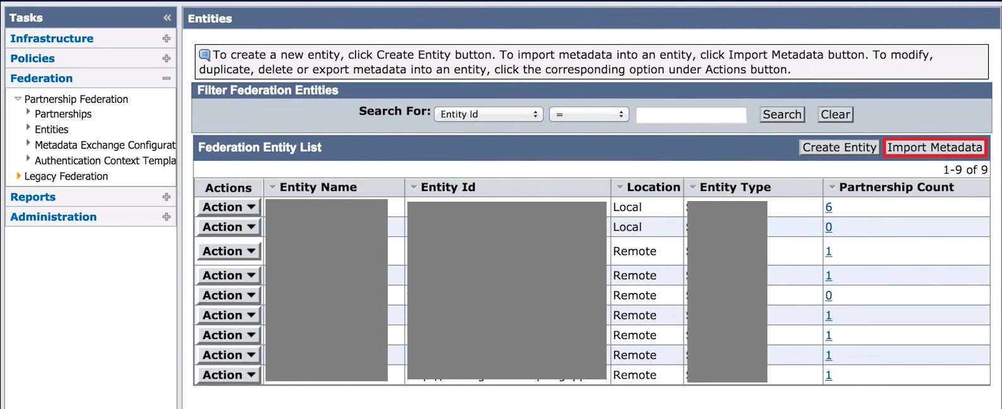Sort by Partnership Count column
The width and height of the screenshot is (1002, 409).
click(x=896, y=187)
